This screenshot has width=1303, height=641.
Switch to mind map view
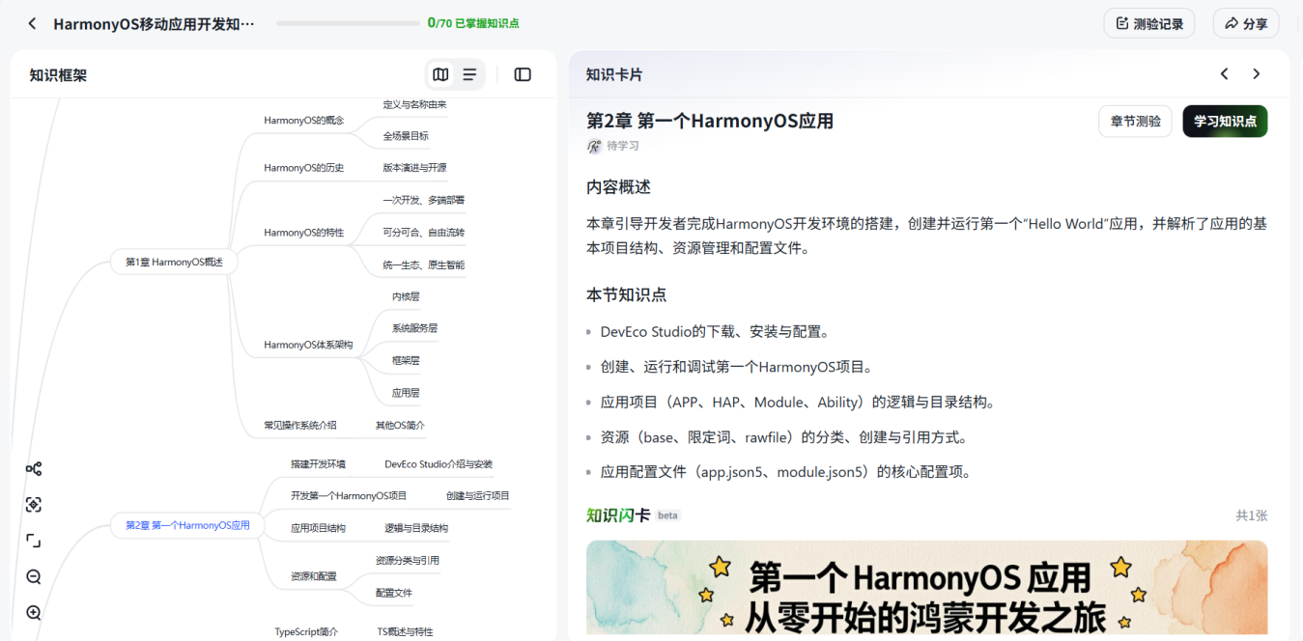point(440,74)
